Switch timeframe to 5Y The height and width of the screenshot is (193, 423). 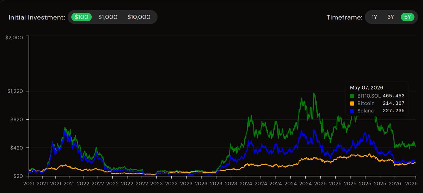[407, 17]
